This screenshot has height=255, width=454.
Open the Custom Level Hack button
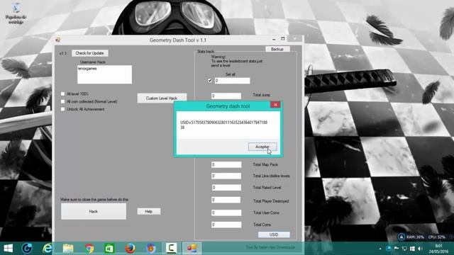[x=162, y=98]
